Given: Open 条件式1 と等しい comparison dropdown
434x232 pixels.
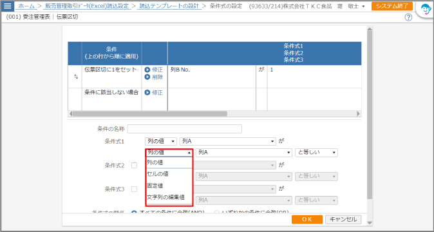Looking at the screenshot, I should tap(316, 153).
